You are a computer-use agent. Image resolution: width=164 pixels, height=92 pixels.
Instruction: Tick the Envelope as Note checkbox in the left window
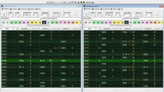[x=2, y=90]
